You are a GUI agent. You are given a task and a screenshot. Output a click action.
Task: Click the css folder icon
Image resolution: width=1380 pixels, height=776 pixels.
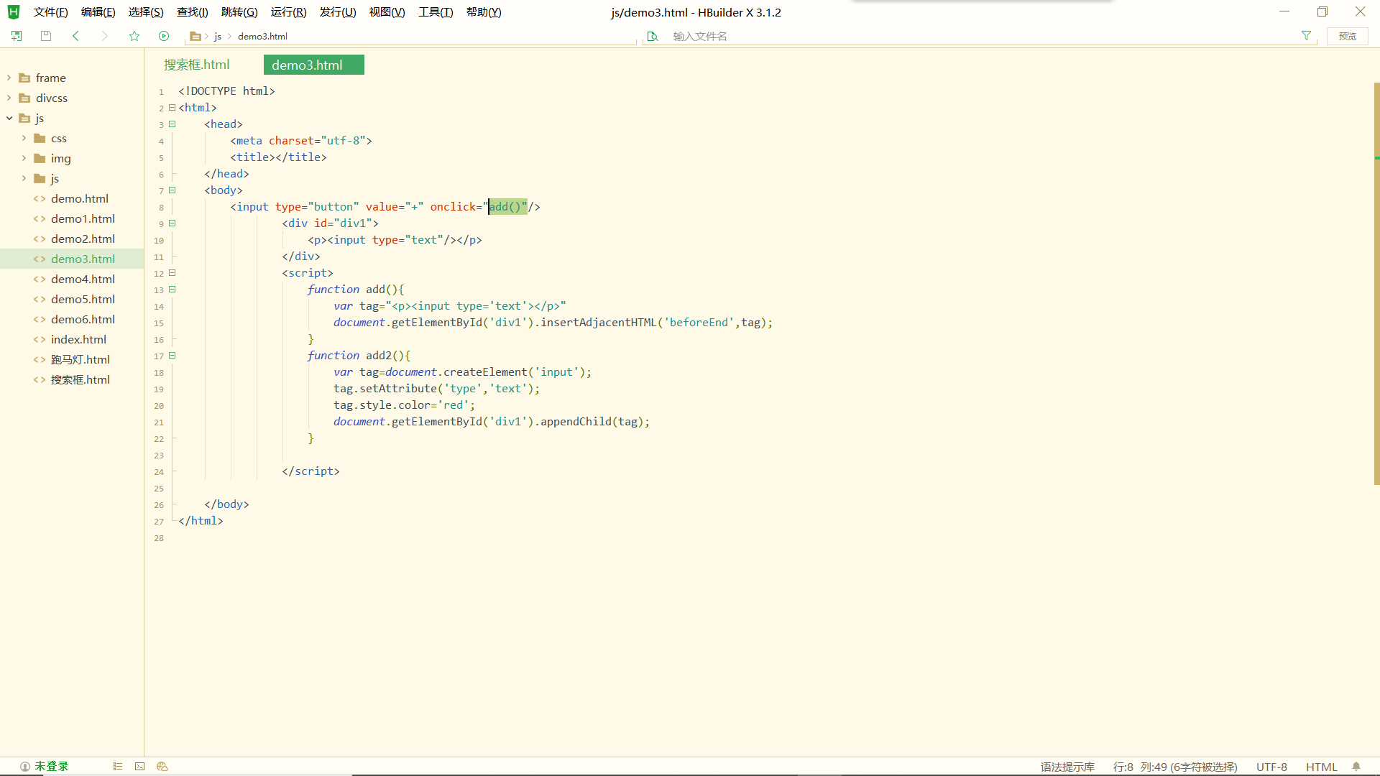pos(40,138)
